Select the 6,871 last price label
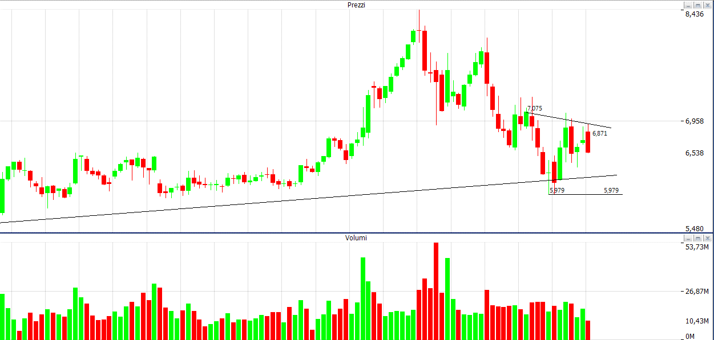The image size is (714, 340). click(600, 133)
